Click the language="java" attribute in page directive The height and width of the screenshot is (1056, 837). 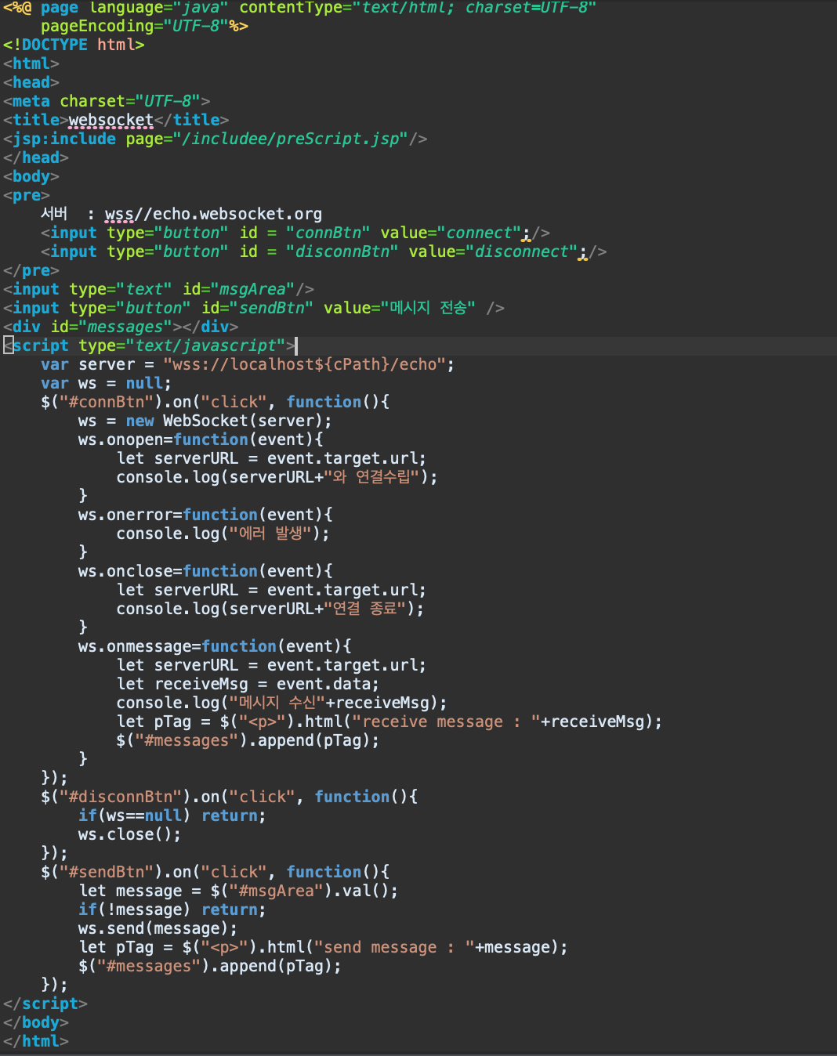coord(159,8)
